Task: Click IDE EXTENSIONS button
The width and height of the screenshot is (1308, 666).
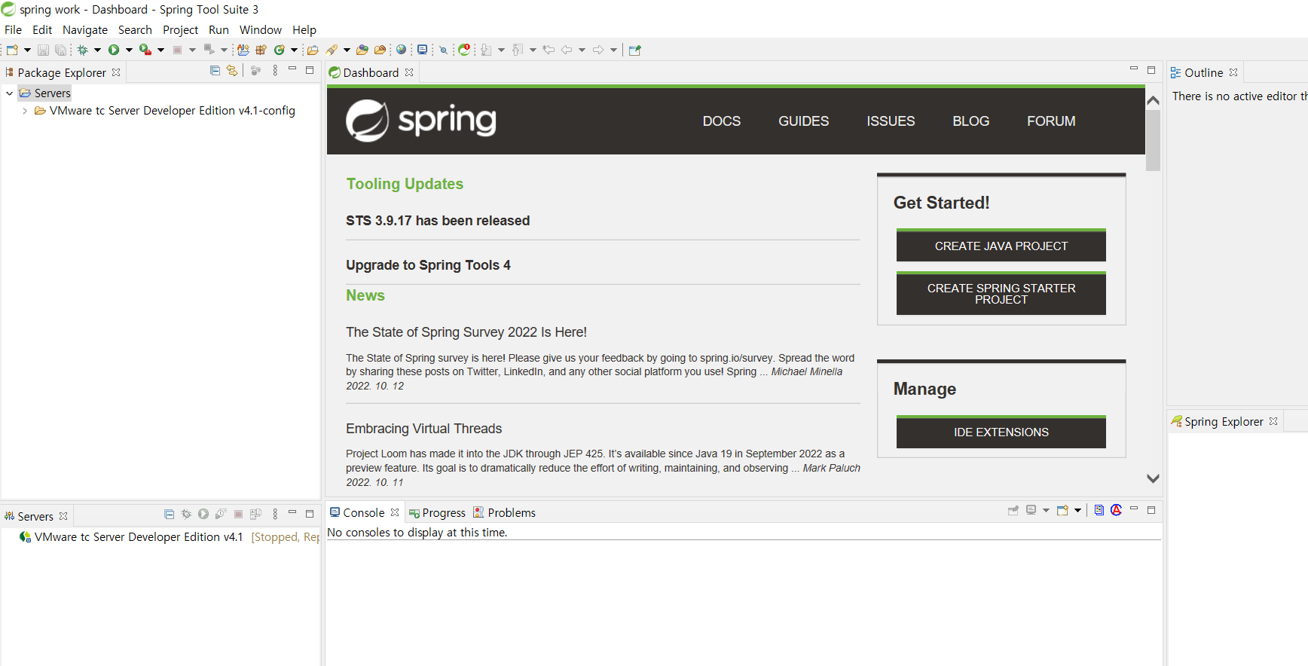Action: click(x=1001, y=432)
